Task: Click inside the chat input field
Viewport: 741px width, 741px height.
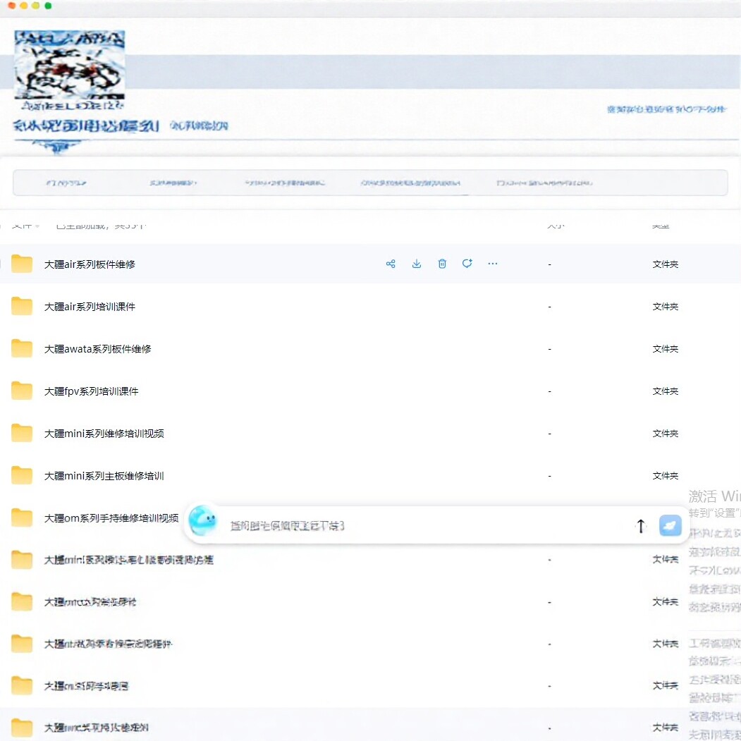Action: coord(423,525)
